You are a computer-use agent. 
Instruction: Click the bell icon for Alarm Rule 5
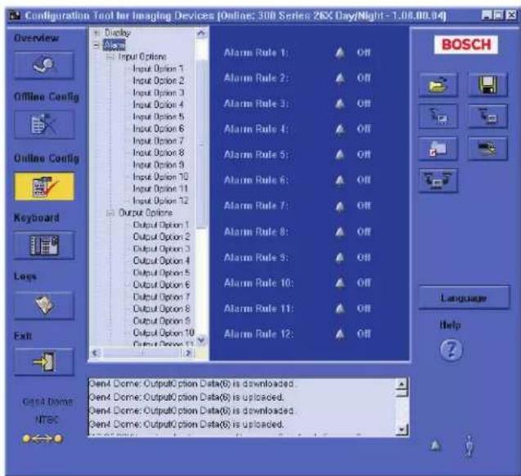(340, 155)
